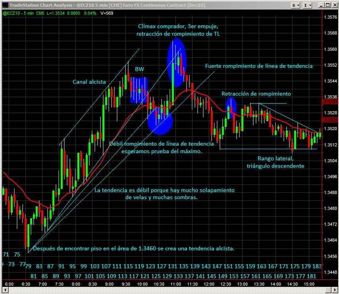Viewport: 339px width, 294px height.
Task: Select the 'BW' text label
Action: point(139,69)
